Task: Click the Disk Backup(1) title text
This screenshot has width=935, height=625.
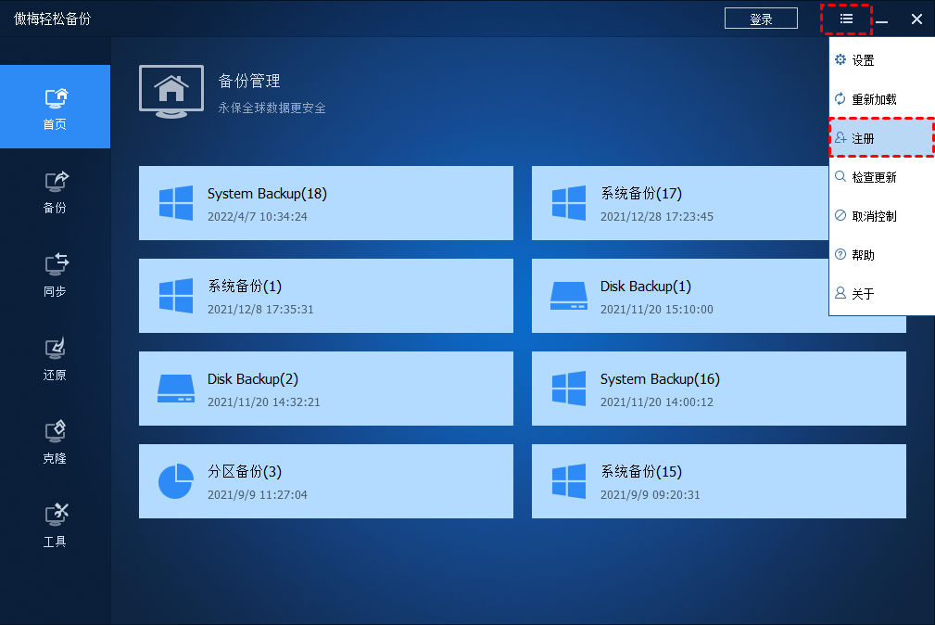Action: click(646, 287)
